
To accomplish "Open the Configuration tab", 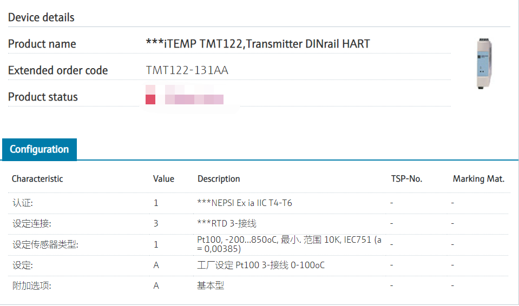I will pyautogui.click(x=40, y=150).
